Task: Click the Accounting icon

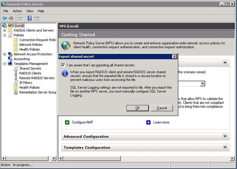Action: coord(10,59)
